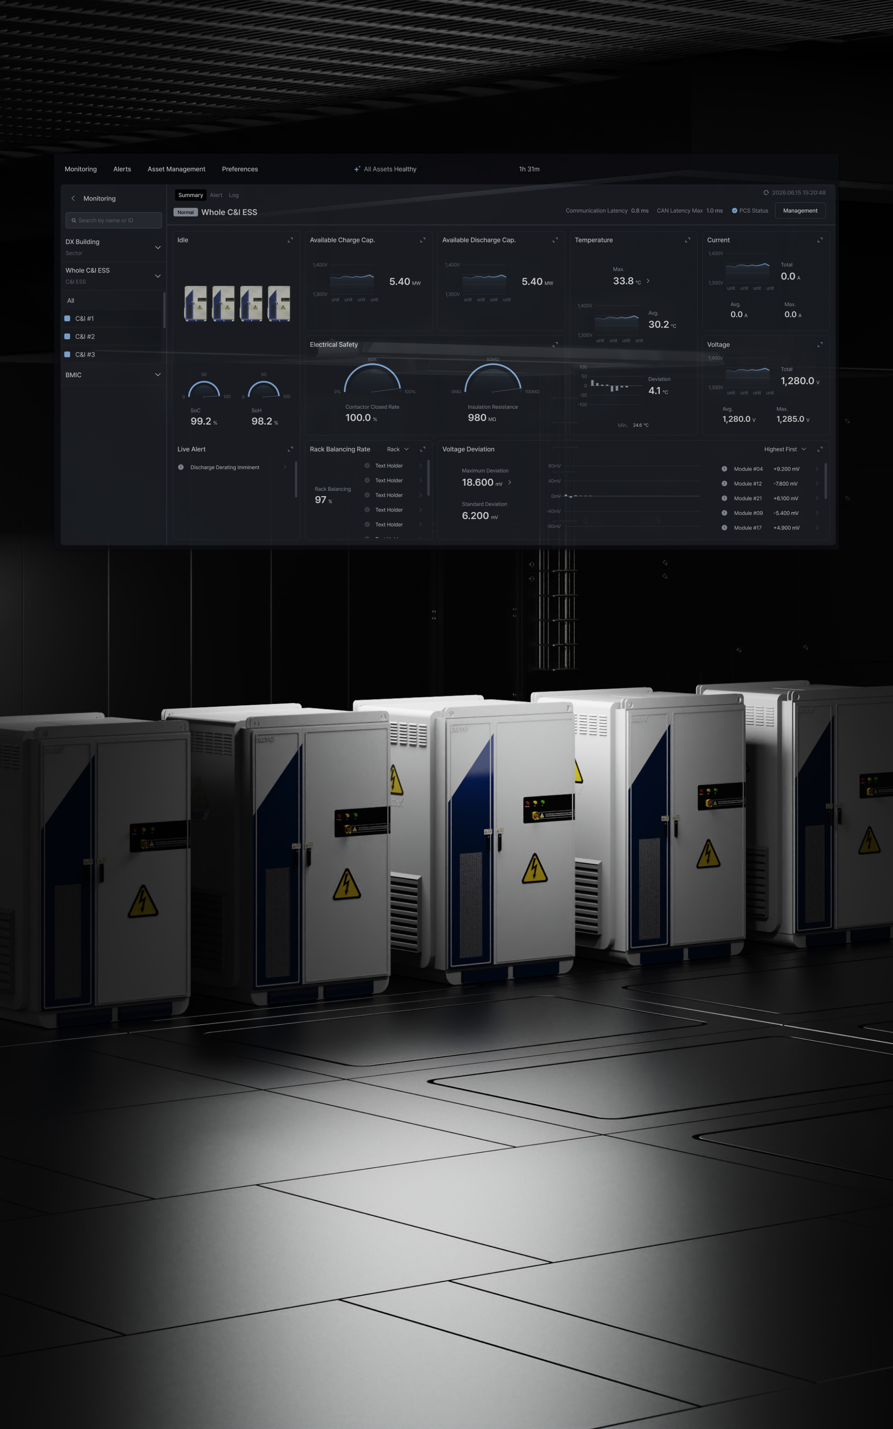Viewport: 893px width, 1429px height.
Task: Expand the Idle panel
Action: point(290,240)
